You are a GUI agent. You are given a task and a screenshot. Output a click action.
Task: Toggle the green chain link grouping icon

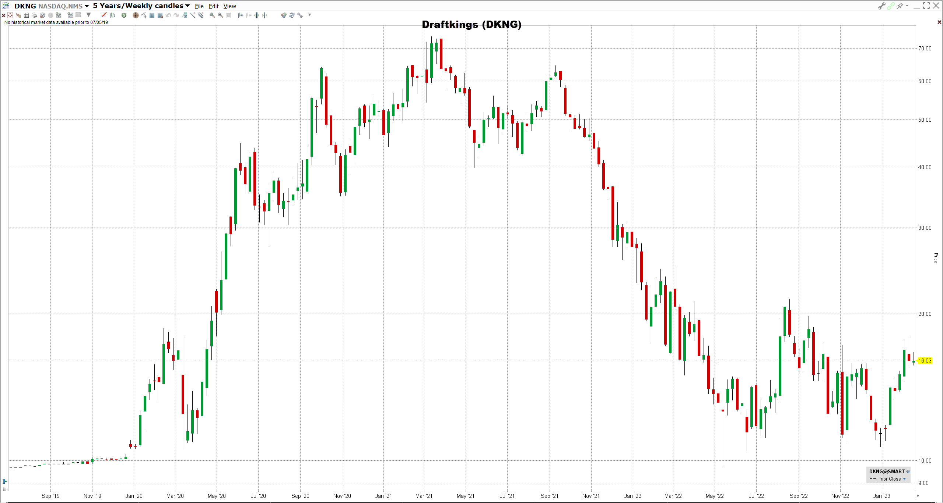click(x=891, y=6)
